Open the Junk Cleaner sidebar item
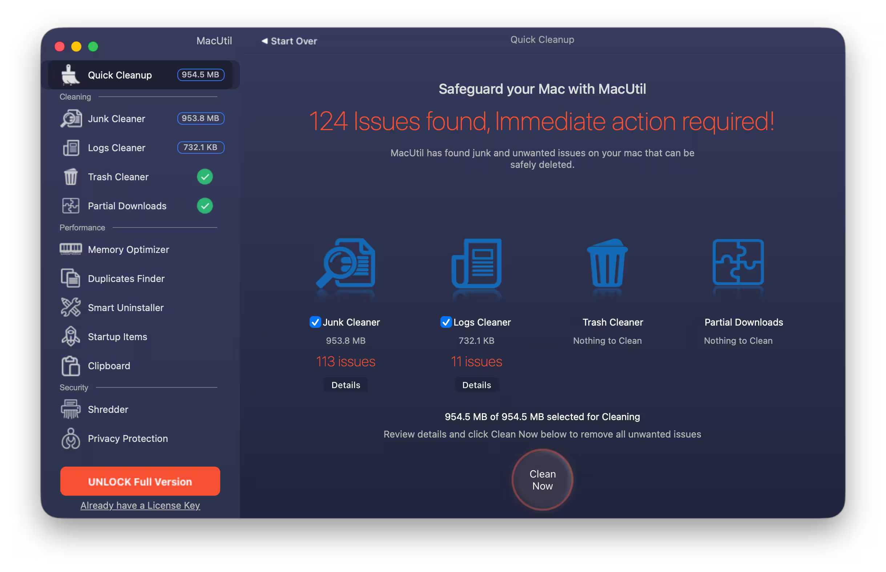886x572 pixels. pos(140,118)
